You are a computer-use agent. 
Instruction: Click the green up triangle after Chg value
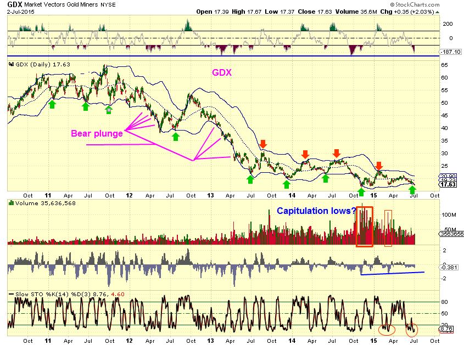pyautogui.click(x=437, y=12)
